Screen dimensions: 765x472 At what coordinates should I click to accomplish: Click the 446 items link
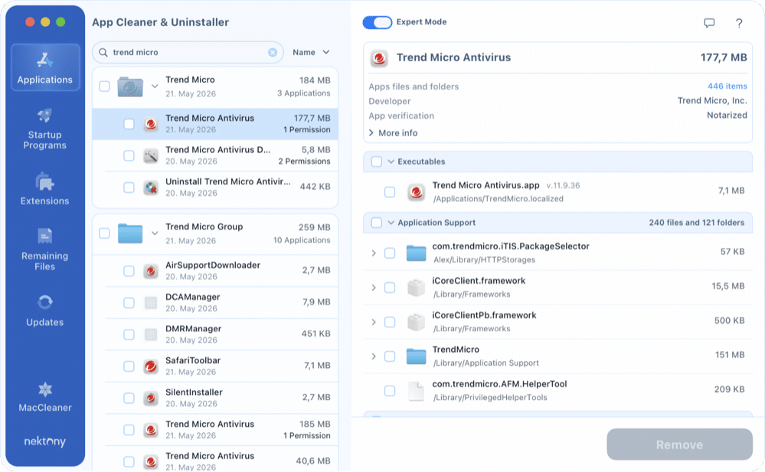pos(727,86)
